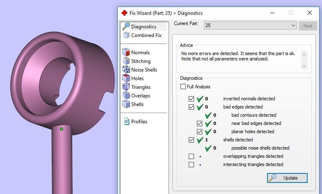322x194 pixels.
Task: Click the green checkmark beside bad contours
Action: [x=208, y=115]
